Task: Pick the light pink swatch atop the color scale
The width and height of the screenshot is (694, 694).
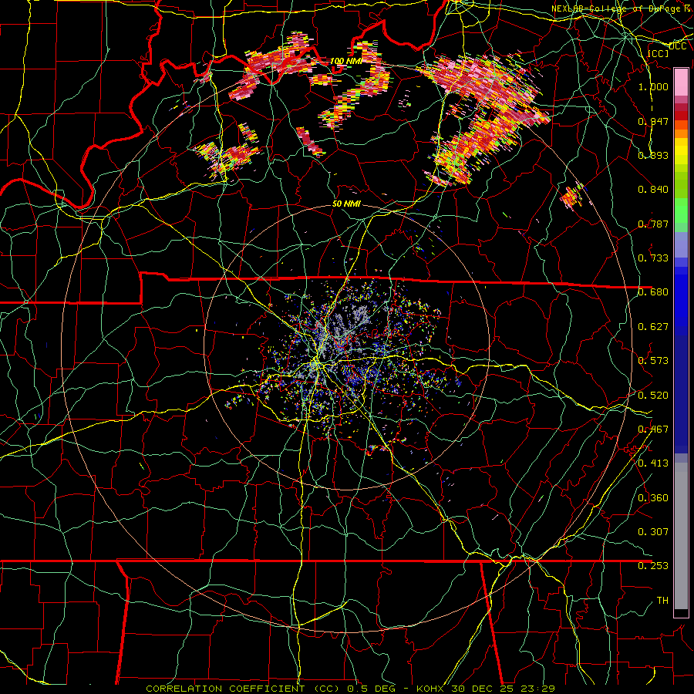Action: tap(681, 82)
